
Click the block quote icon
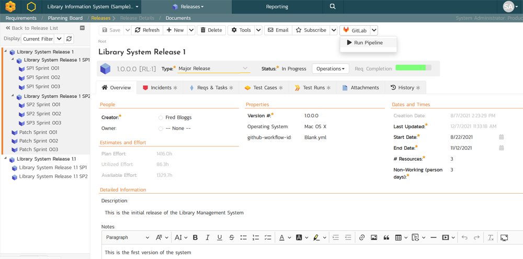click(x=386, y=238)
